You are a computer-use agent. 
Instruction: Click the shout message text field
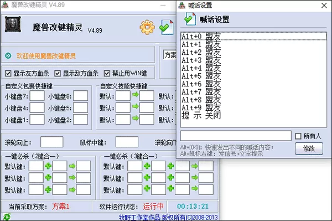[236, 136]
